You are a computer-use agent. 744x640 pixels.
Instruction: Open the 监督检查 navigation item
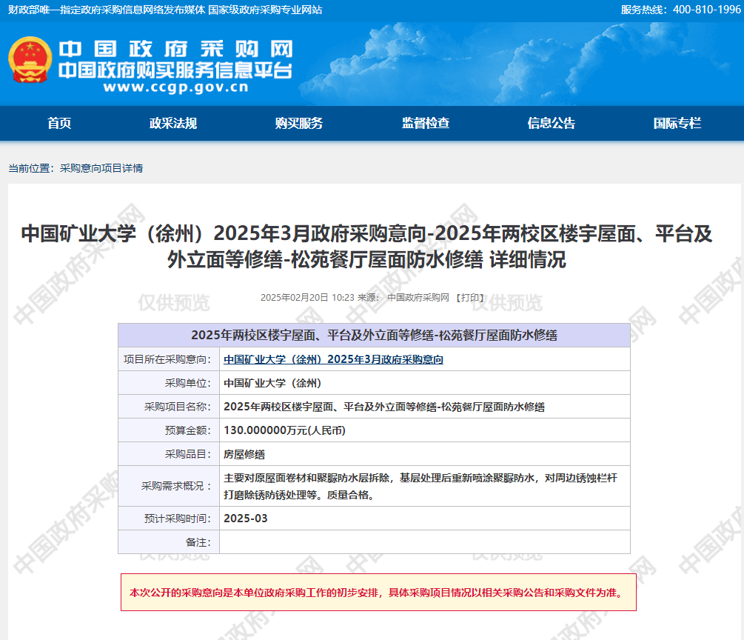click(x=426, y=124)
